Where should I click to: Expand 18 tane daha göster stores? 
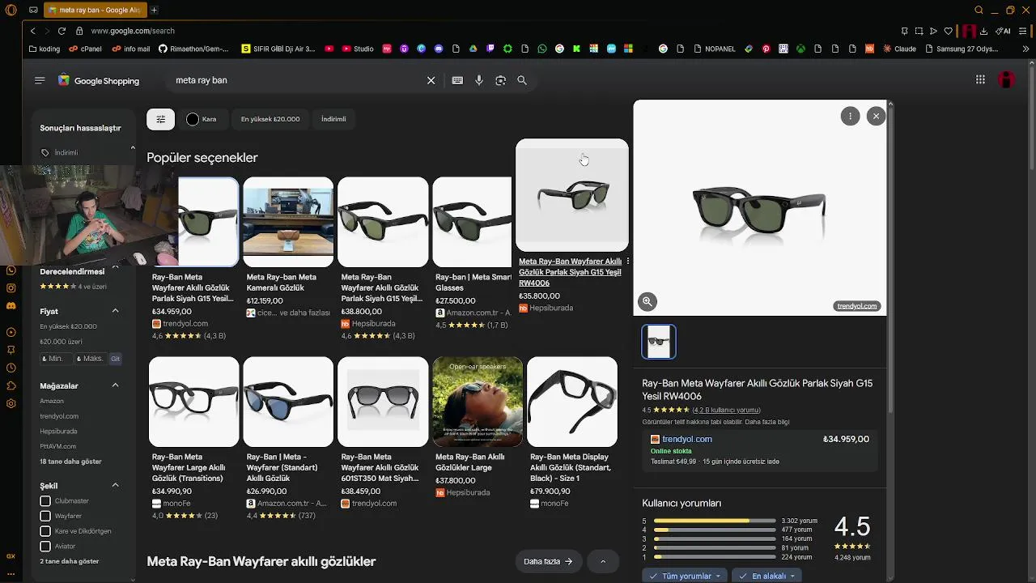tap(70, 462)
